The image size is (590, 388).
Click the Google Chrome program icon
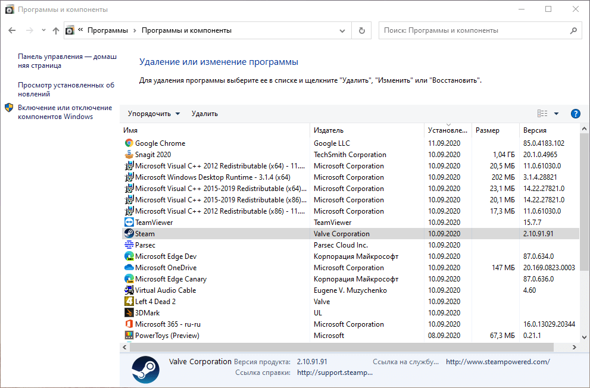[129, 143]
